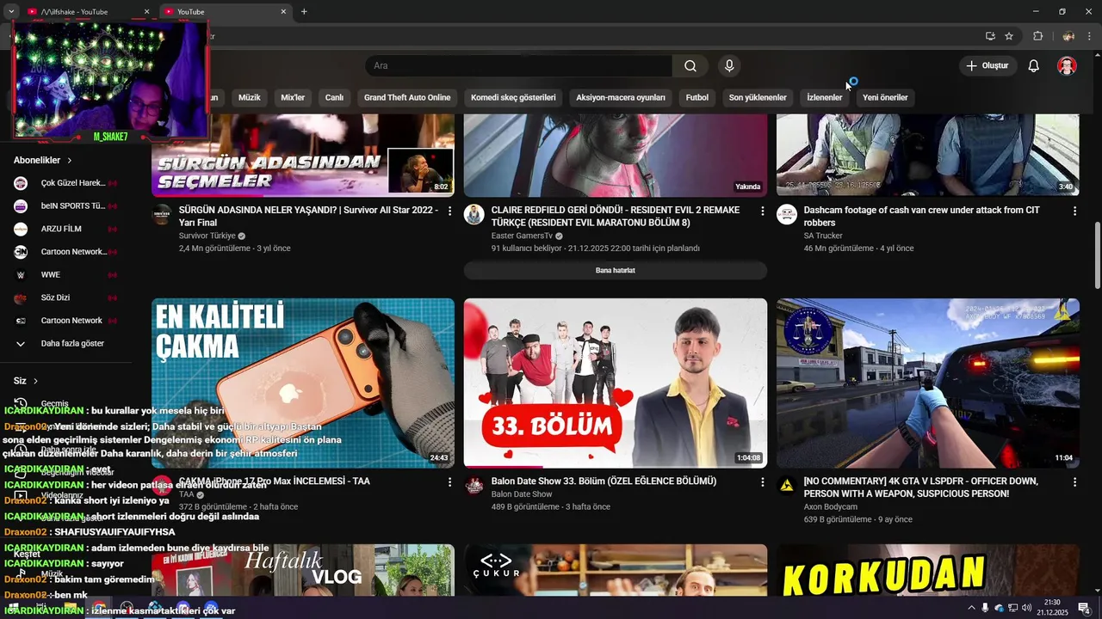This screenshot has width=1102, height=619.
Task: Focus the Ara search field
Action: click(x=518, y=66)
